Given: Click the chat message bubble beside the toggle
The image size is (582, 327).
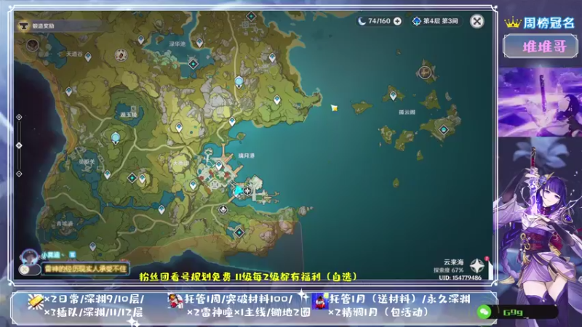Looking at the screenshot, I should pyautogui.click(x=86, y=269).
